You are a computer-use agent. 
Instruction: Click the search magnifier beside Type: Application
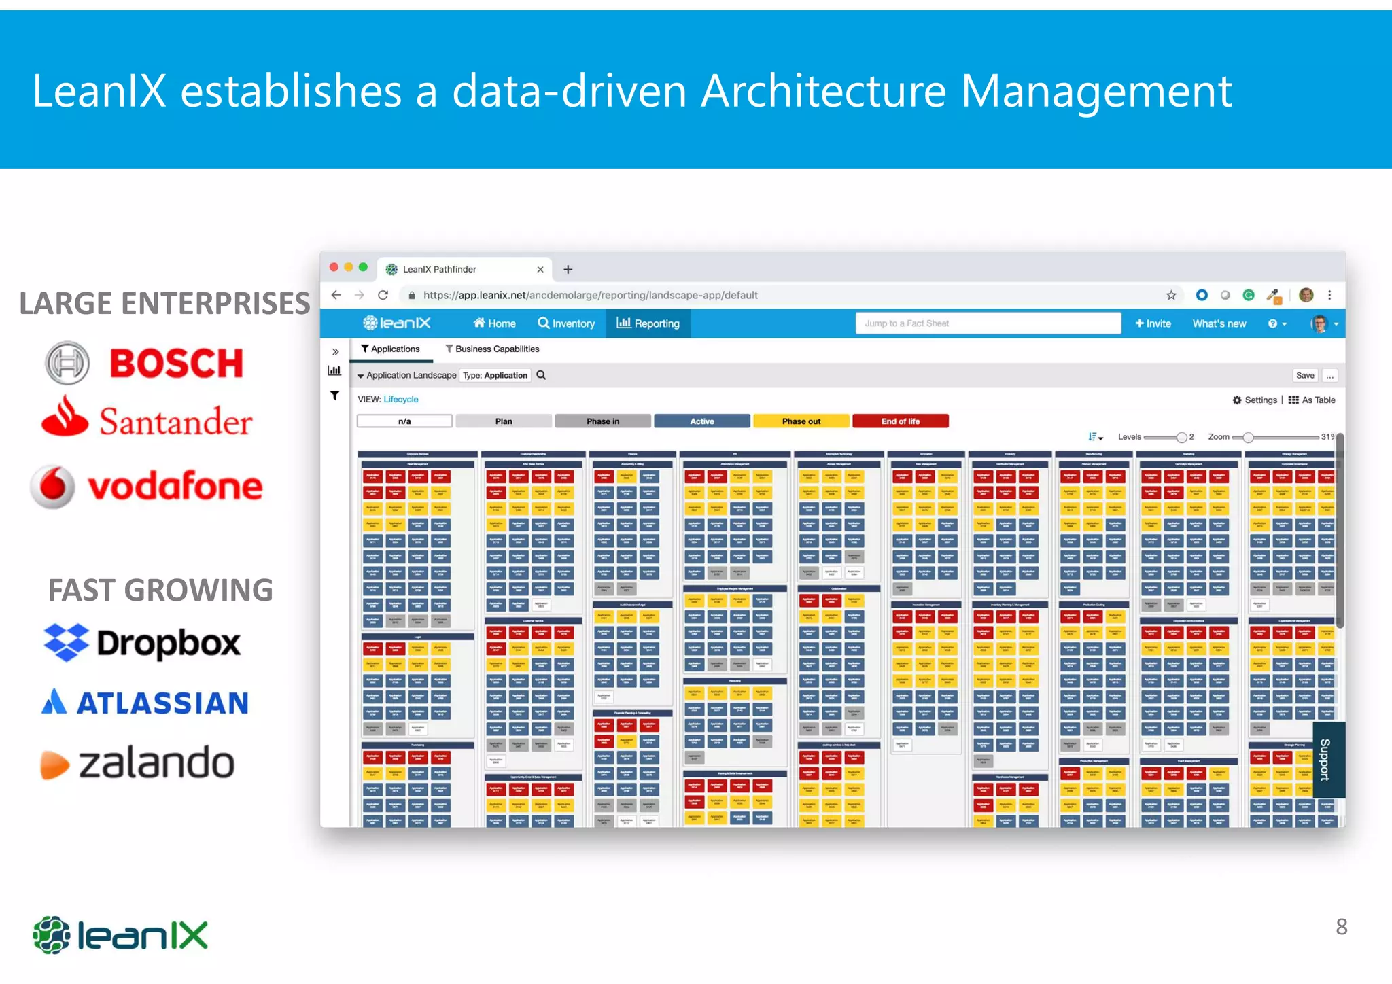(541, 375)
